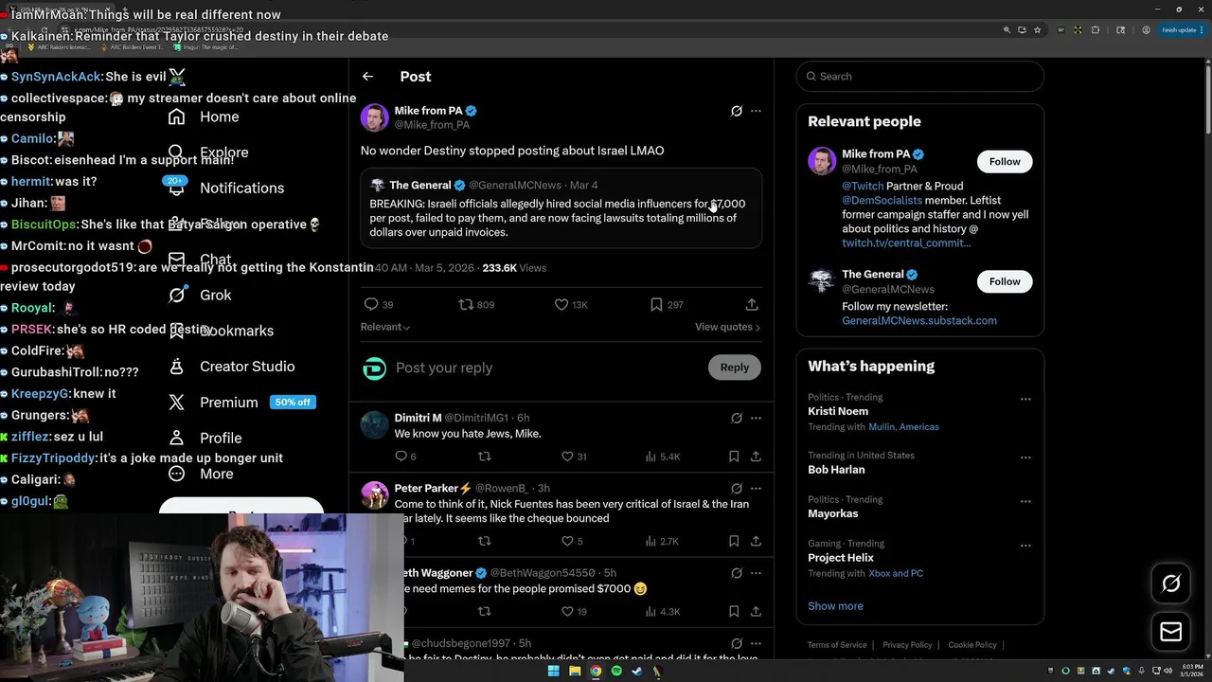The height and width of the screenshot is (682, 1212).
Task: Open floating Messages envelope button
Action: (1171, 632)
